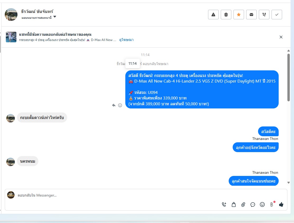Mark conversation done with checkmark button

pos(277,15)
